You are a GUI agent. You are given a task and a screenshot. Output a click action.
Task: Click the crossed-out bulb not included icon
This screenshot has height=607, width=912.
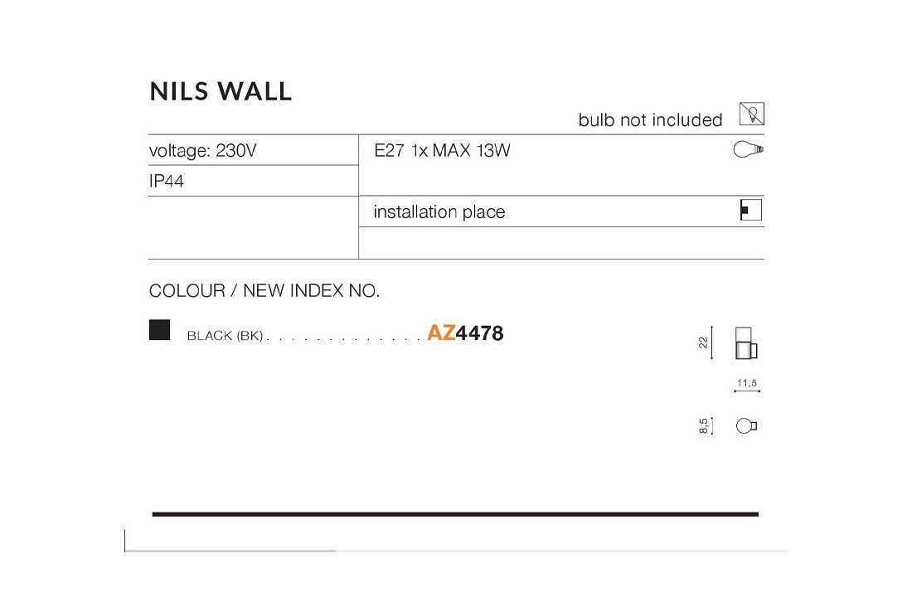click(x=751, y=114)
